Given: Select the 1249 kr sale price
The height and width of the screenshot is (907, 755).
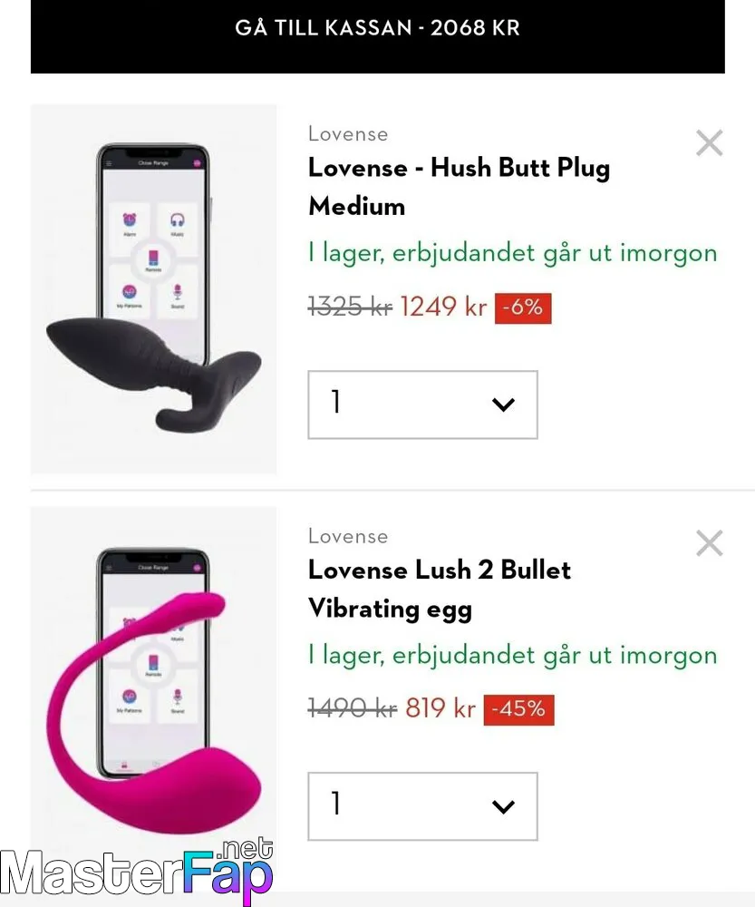Looking at the screenshot, I should point(443,307).
